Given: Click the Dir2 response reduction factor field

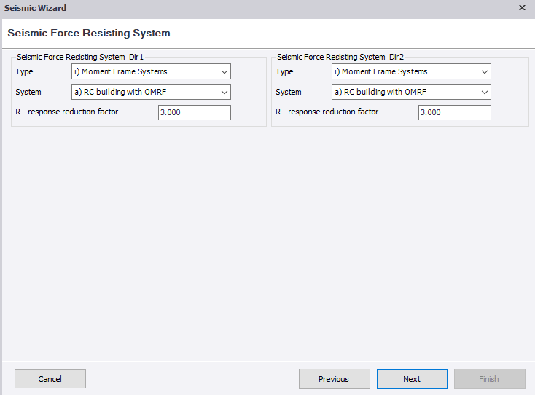Looking at the screenshot, I should (x=455, y=112).
